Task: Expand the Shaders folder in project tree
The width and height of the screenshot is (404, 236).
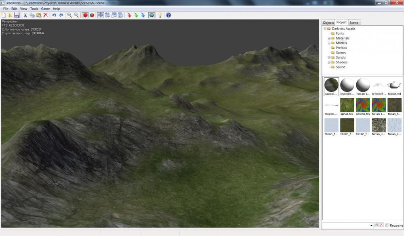Action: point(329,62)
